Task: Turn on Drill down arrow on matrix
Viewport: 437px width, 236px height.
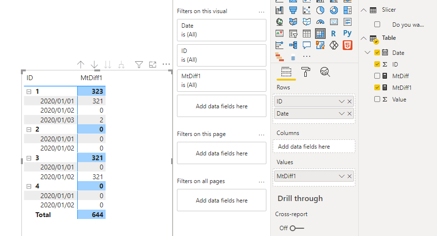Action: click(94, 65)
